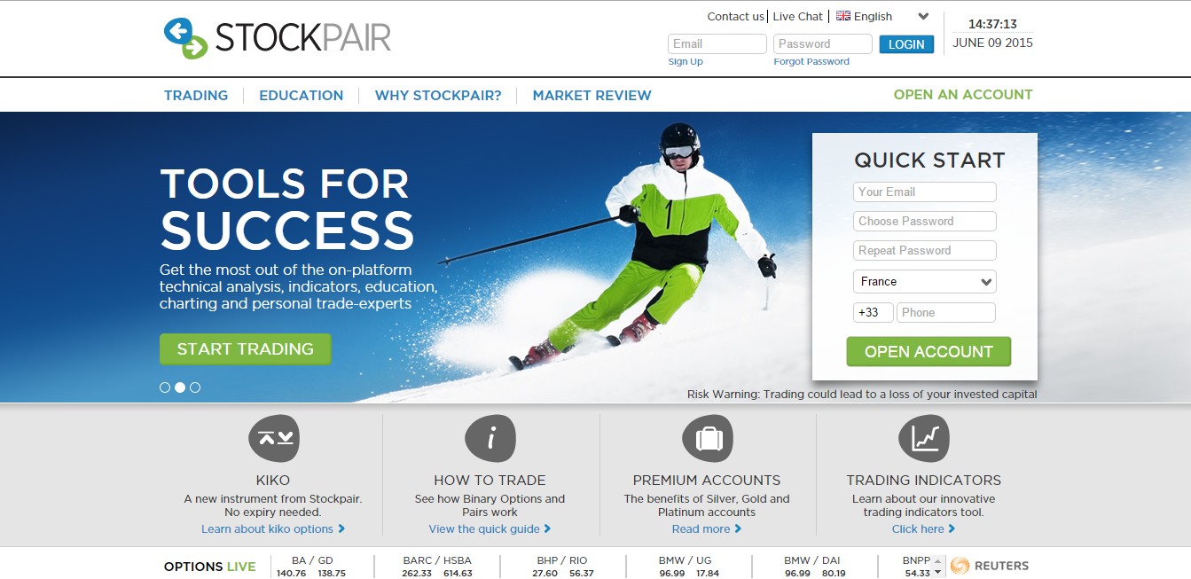Click Learn about kiko options link
1191x579 pixels.
pyautogui.click(x=273, y=529)
